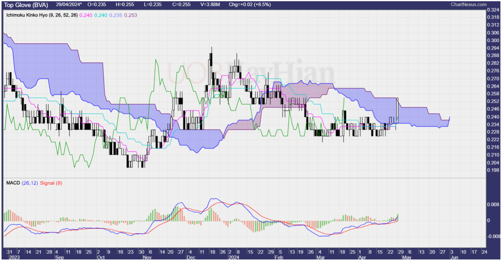The image size is (501, 261).
Task: Click the Ichimoku Kinko Hyo indicator label
Action: tap(42, 15)
